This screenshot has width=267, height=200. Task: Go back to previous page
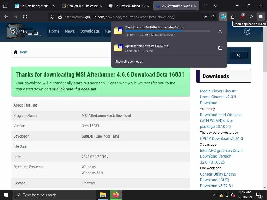(x=6, y=17)
